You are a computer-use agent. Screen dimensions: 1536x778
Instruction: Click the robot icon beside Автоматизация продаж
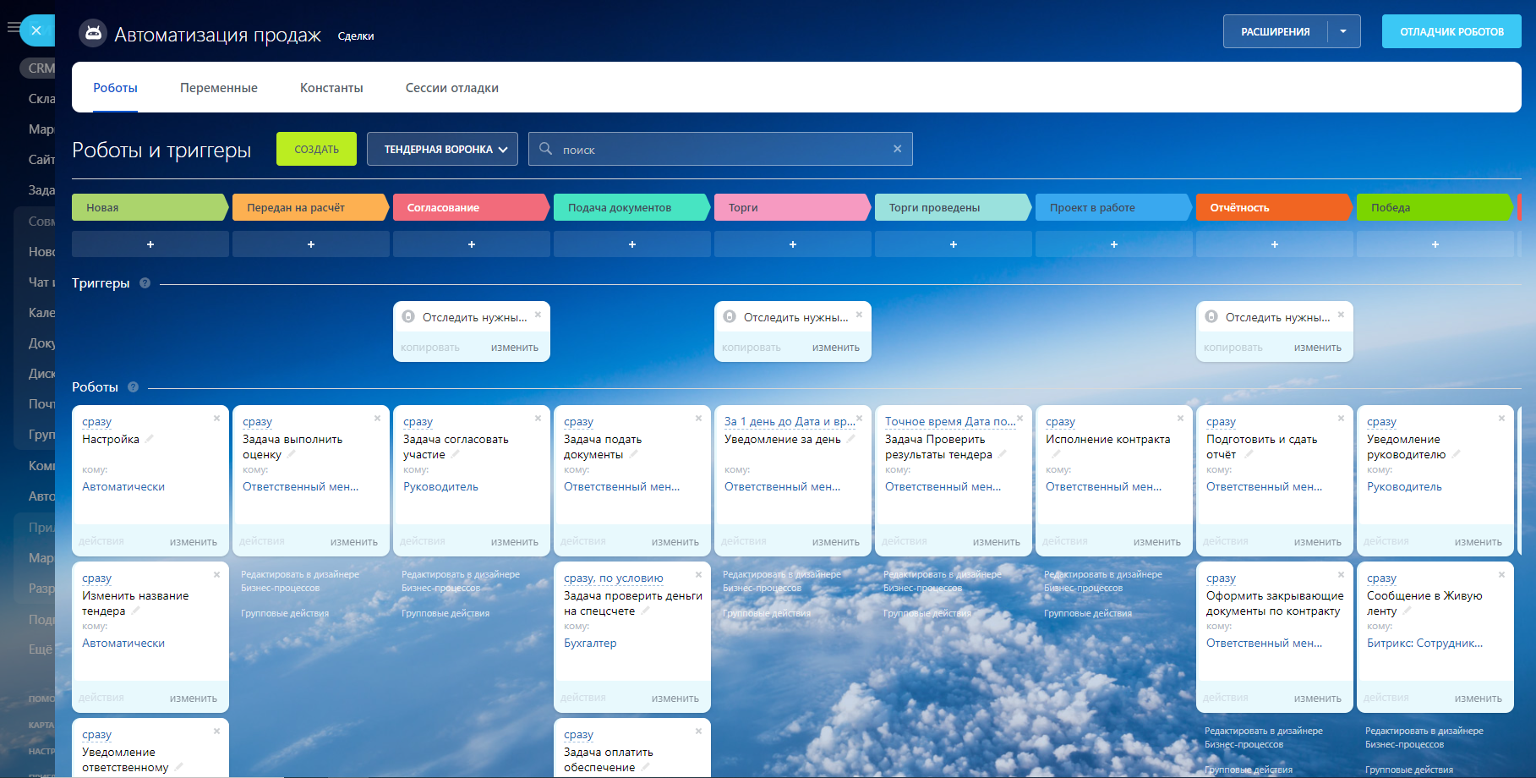(93, 34)
